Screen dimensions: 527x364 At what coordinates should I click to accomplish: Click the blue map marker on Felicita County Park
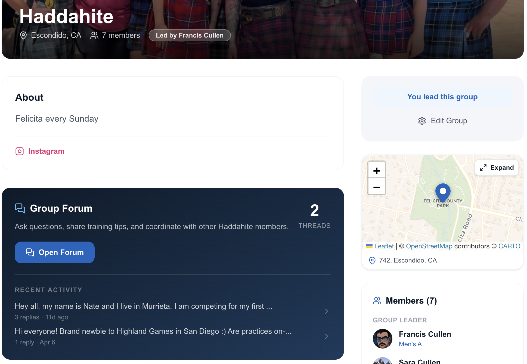point(443,193)
